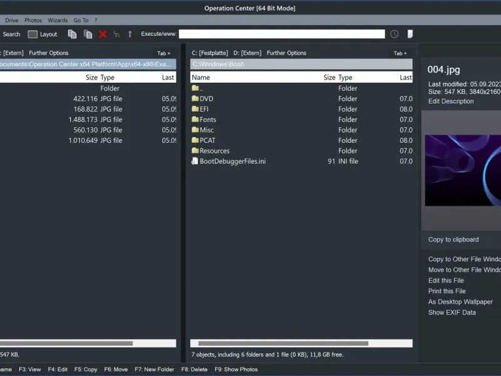The image size is (501, 376).
Task: Click Copy to clipboard
Action: coord(453,239)
